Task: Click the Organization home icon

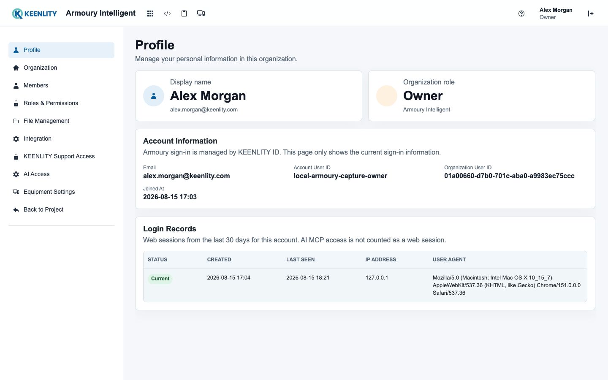Action: 16,68
